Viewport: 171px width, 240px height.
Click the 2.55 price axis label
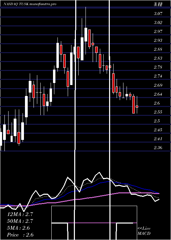(x=158, y=112)
